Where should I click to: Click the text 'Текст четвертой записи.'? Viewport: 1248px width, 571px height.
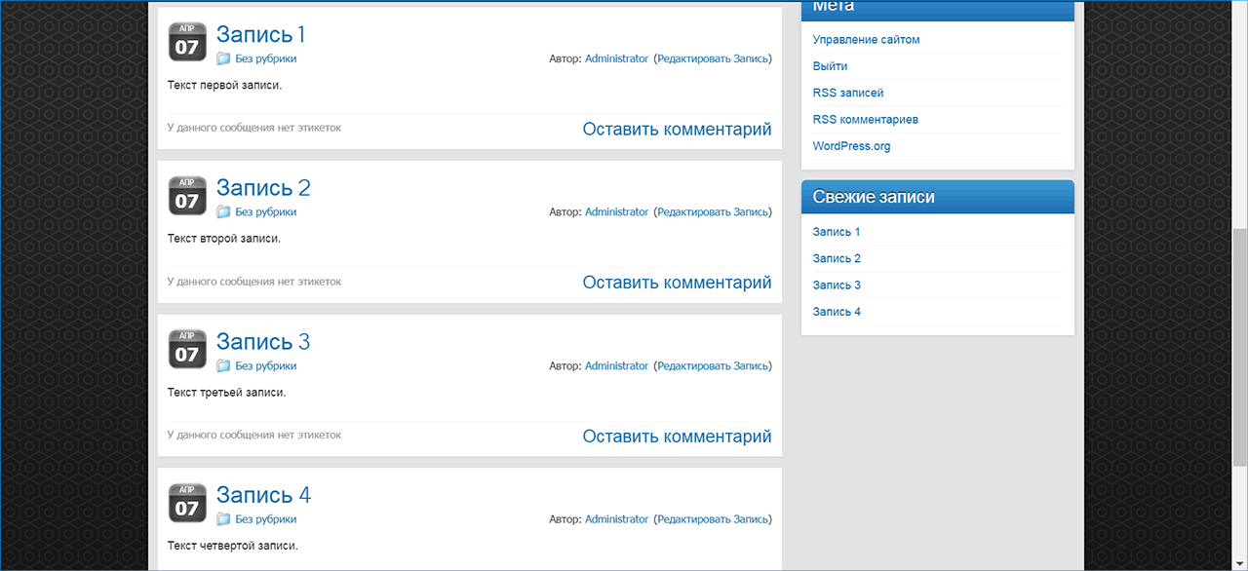232,546
